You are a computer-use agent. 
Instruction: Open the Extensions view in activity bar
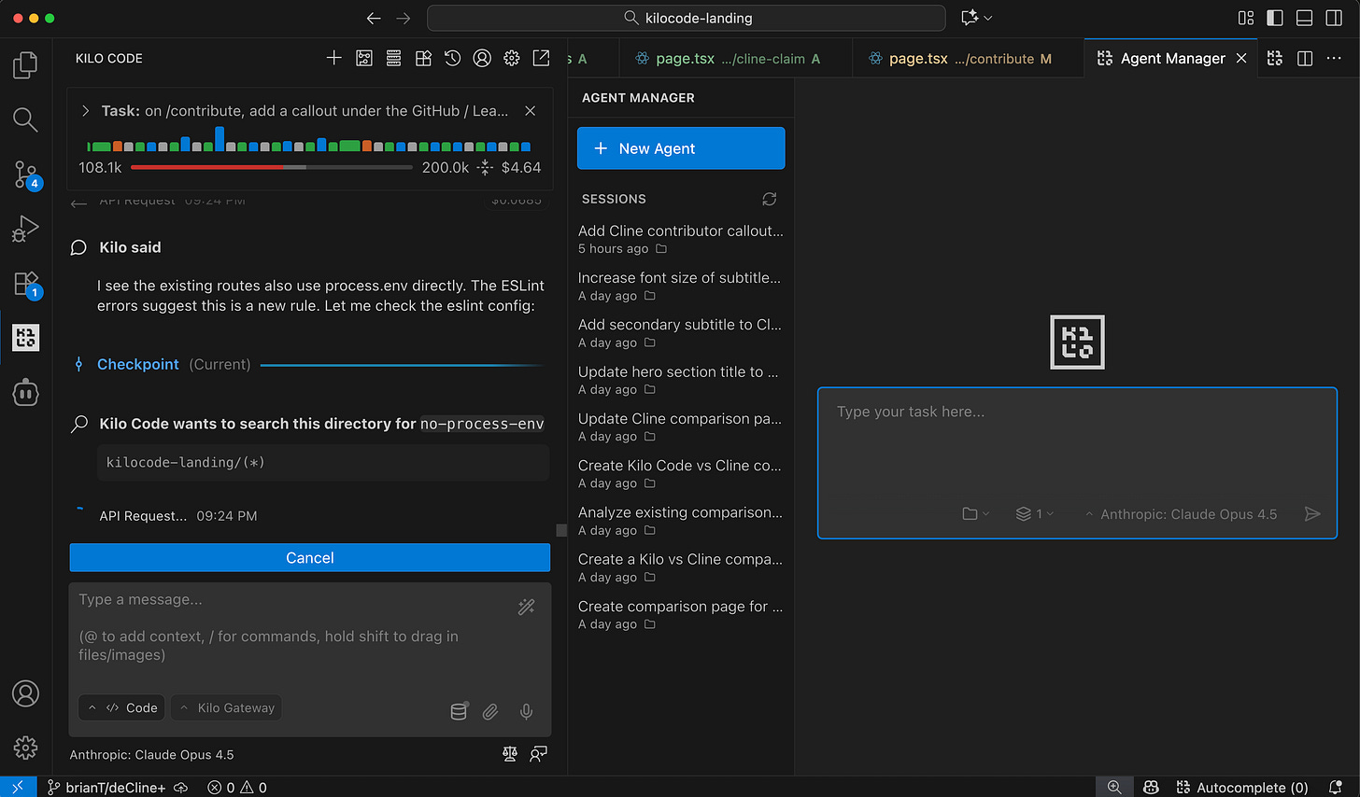click(26, 284)
